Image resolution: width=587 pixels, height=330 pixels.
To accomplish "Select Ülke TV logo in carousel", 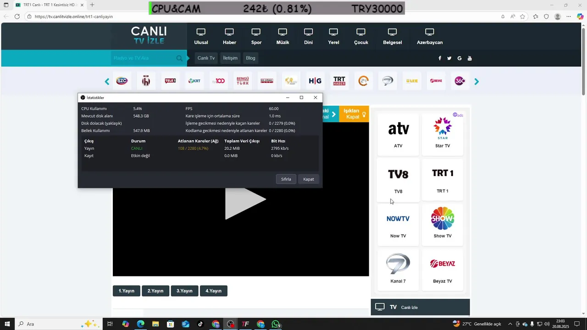I will 412,81.
